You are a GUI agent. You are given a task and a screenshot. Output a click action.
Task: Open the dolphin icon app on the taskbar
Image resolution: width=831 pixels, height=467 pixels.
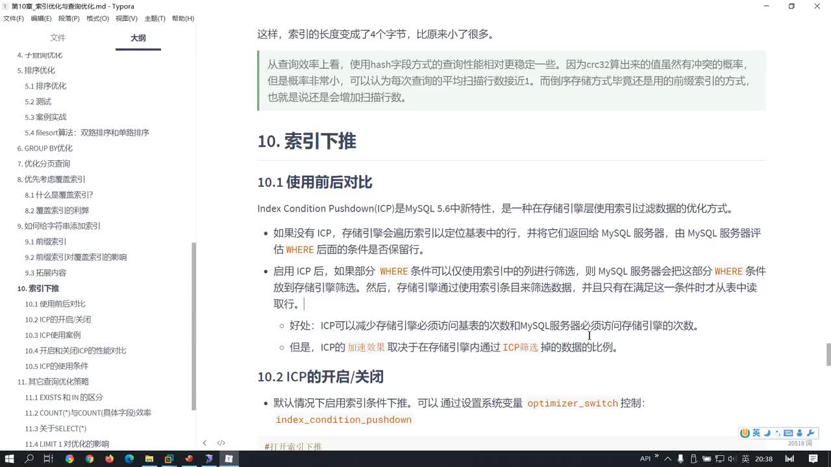pyautogui.click(x=208, y=459)
